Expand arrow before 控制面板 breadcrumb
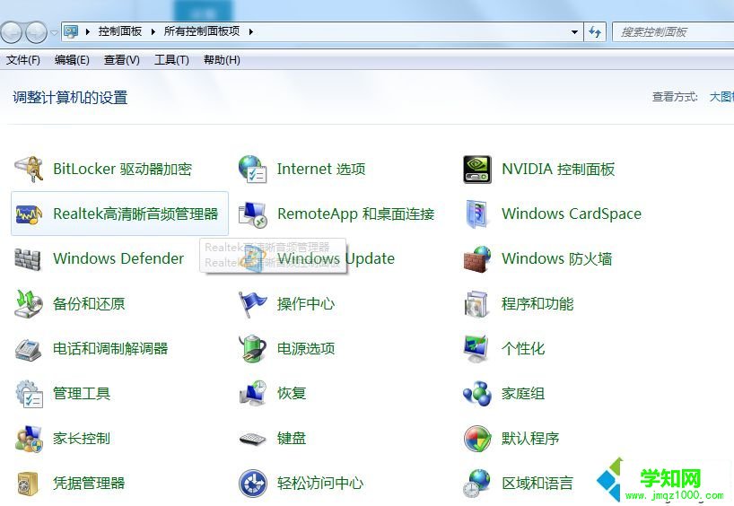This screenshot has width=734, height=506. click(x=88, y=31)
